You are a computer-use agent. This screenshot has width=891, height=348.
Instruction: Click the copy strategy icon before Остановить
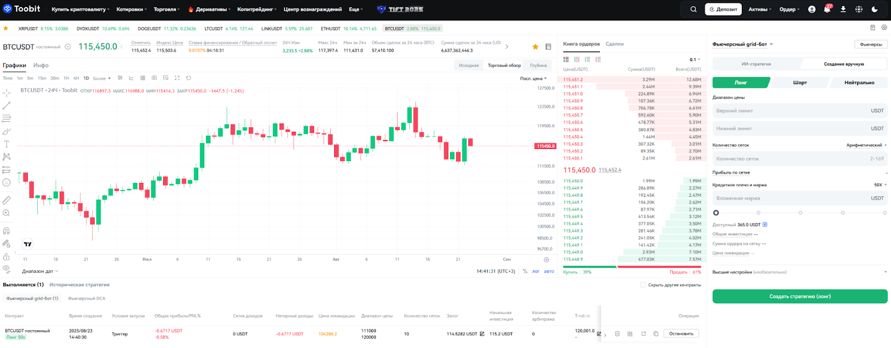tap(656, 334)
